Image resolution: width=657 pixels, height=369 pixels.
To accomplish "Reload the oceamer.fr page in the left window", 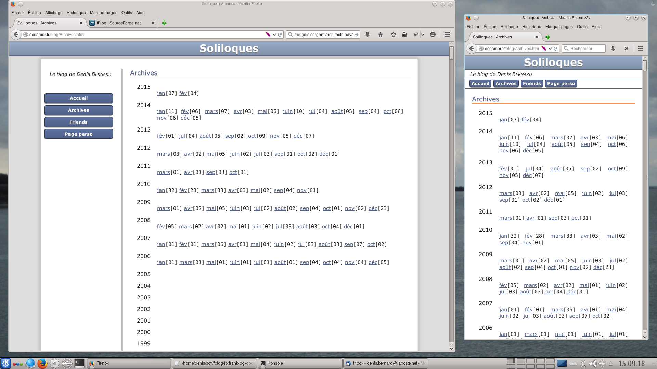I will tap(280, 34).
